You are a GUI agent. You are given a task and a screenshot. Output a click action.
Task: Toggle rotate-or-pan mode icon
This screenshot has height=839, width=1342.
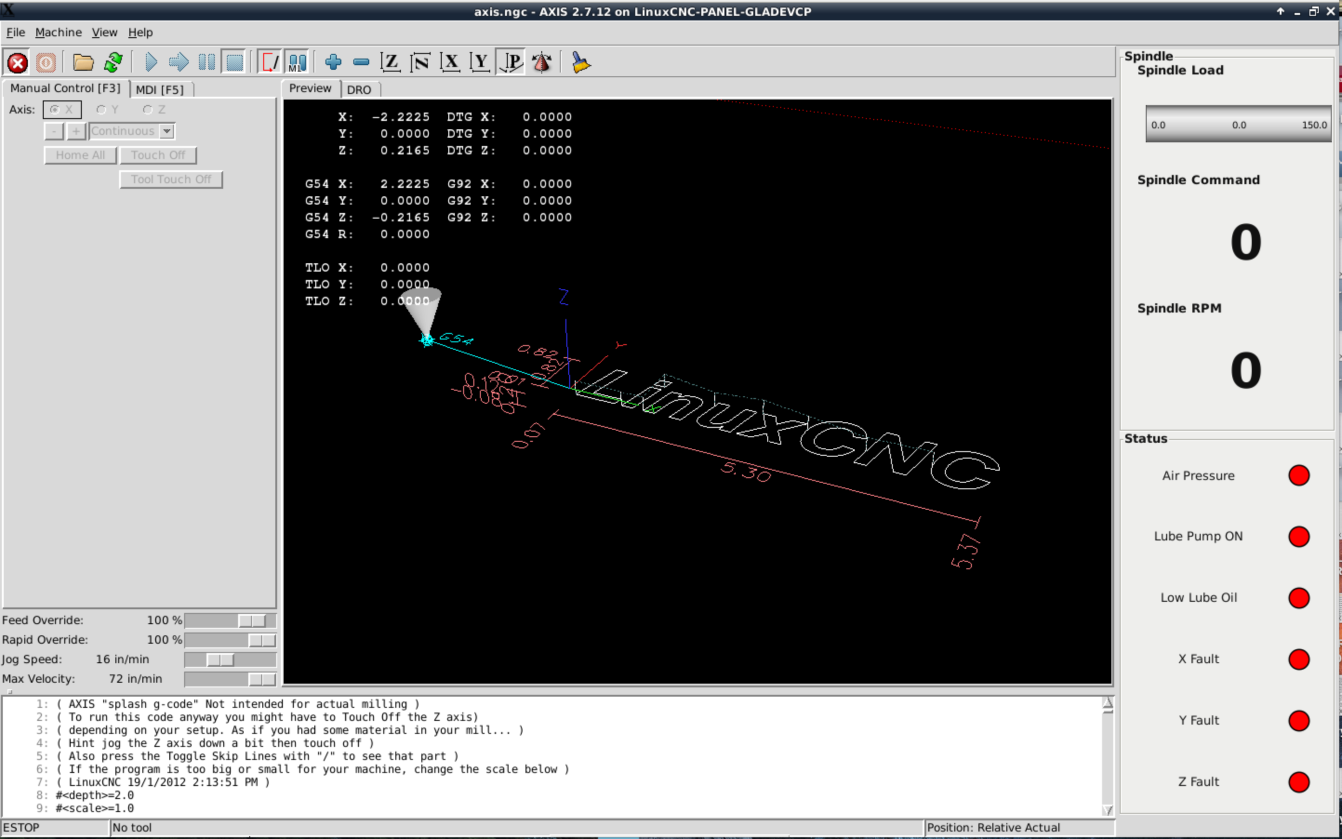tap(542, 63)
